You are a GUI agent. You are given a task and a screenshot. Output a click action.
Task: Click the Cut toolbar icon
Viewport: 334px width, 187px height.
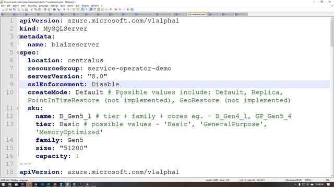31,9
